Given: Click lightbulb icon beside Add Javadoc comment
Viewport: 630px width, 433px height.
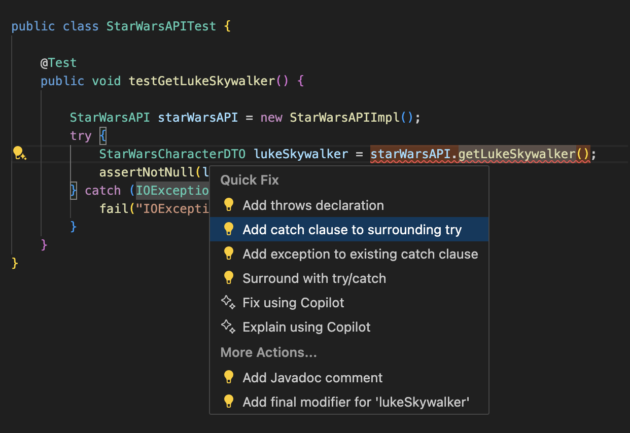Looking at the screenshot, I should pyautogui.click(x=229, y=377).
